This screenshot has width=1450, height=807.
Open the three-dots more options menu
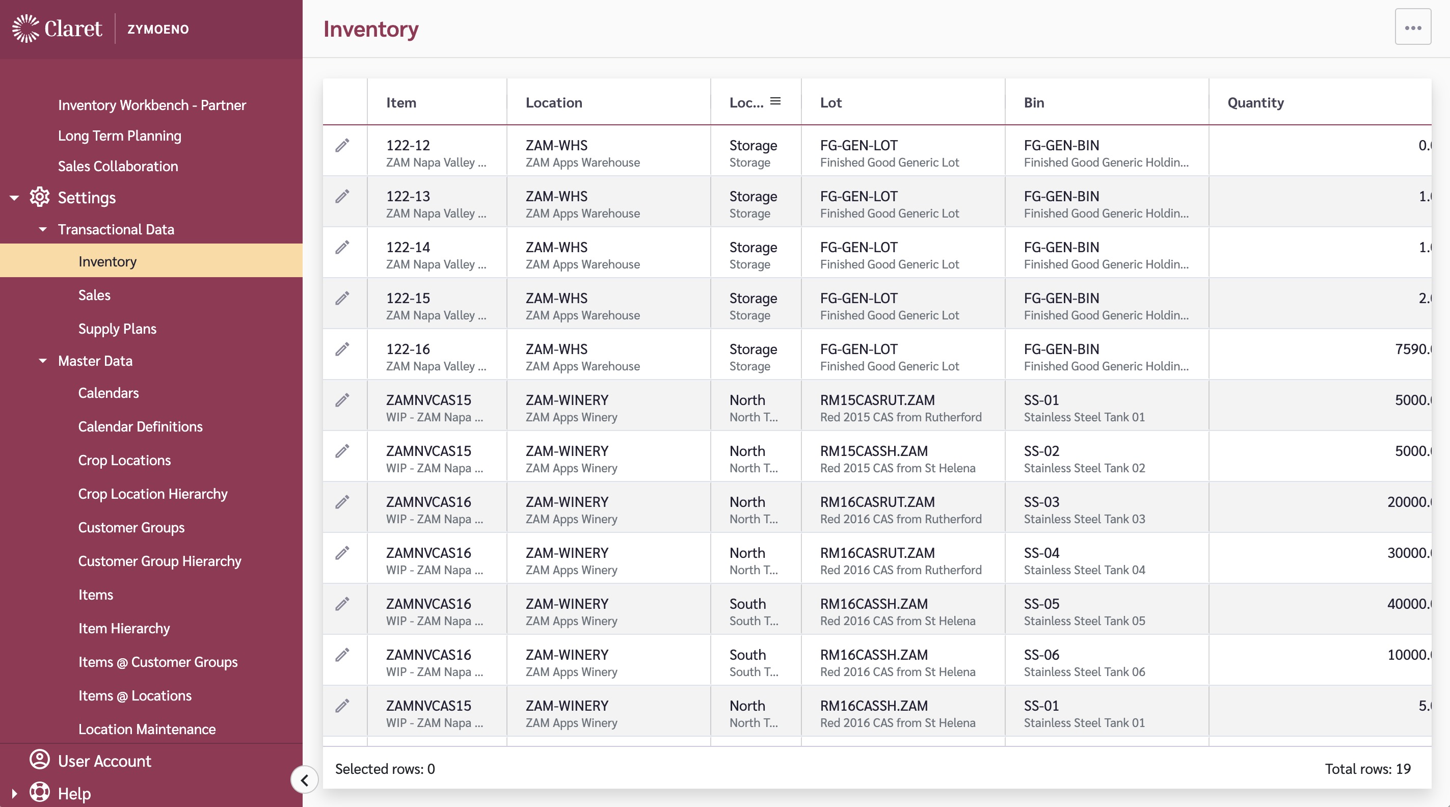[1412, 27]
